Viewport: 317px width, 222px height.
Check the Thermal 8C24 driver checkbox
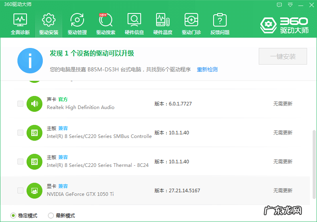click(21, 162)
